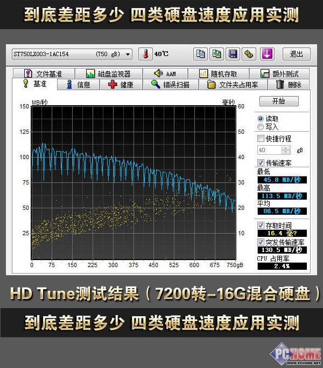Switch to the 错误扫描 tab
This screenshot has width=323, height=368.
(171, 85)
